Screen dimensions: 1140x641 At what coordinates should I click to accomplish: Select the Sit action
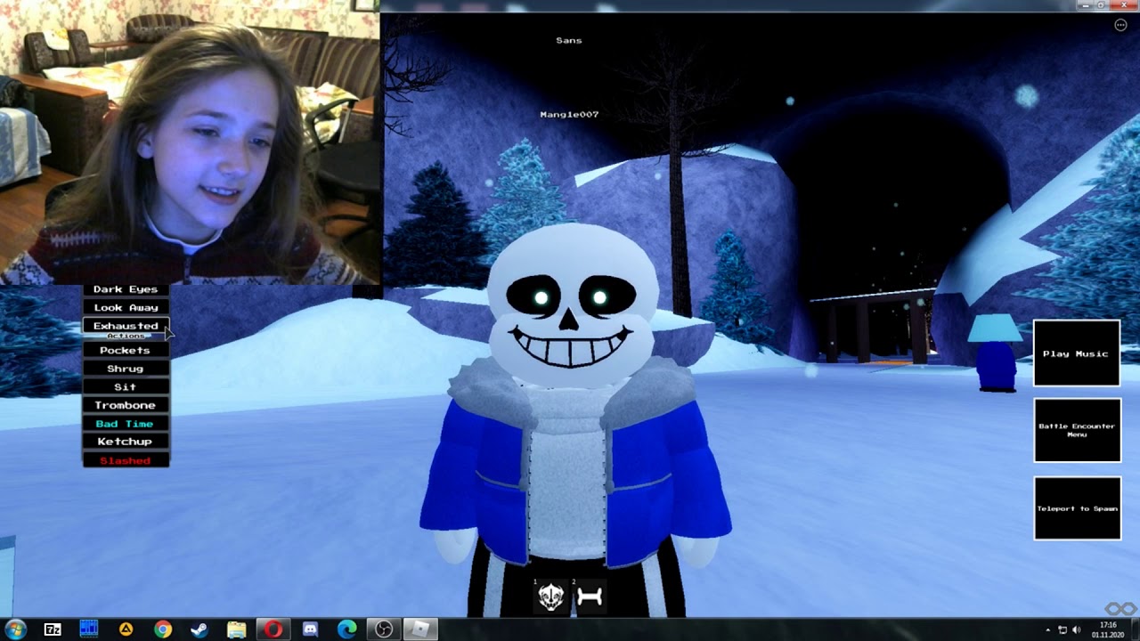pos(126,387)
